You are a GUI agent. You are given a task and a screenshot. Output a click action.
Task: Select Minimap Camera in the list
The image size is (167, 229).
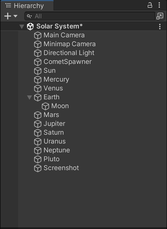click(83, 44)
